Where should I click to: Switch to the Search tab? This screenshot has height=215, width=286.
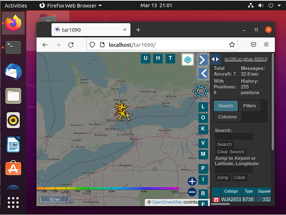226,106
